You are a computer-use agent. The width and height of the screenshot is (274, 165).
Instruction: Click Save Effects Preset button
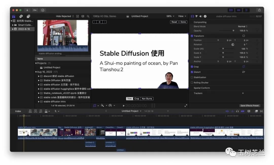coord(250,106)
